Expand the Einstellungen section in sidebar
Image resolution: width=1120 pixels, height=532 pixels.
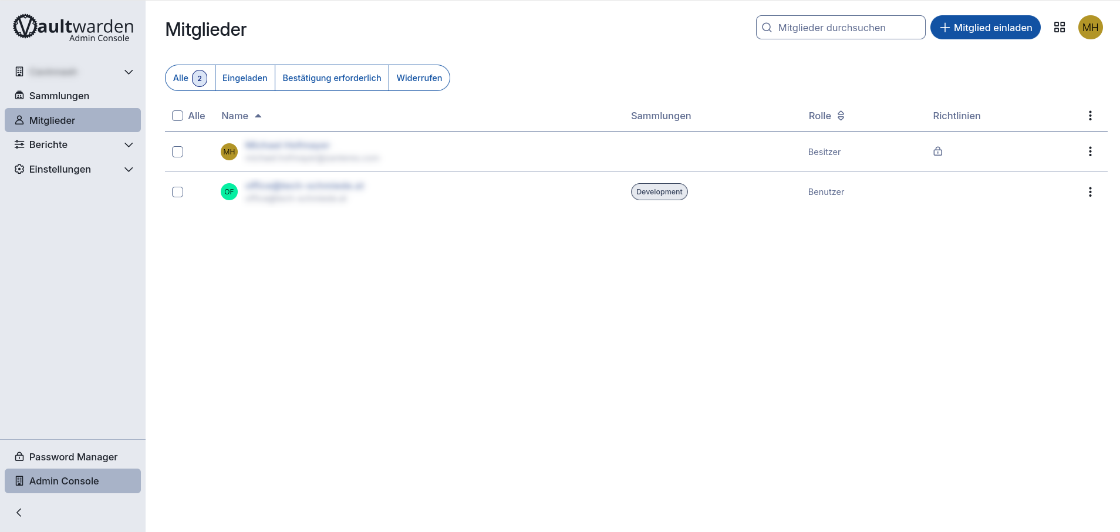(129, 170)
